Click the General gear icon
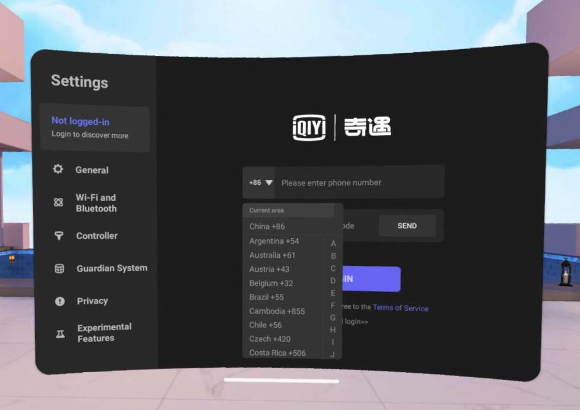Image resolution: width=580 pixels, height=410 pixels. [x=58, y=169]
